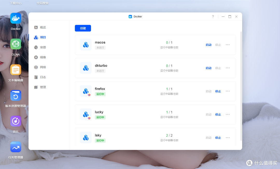Click the 未运行 status badge under macos

tap(100, 48)
